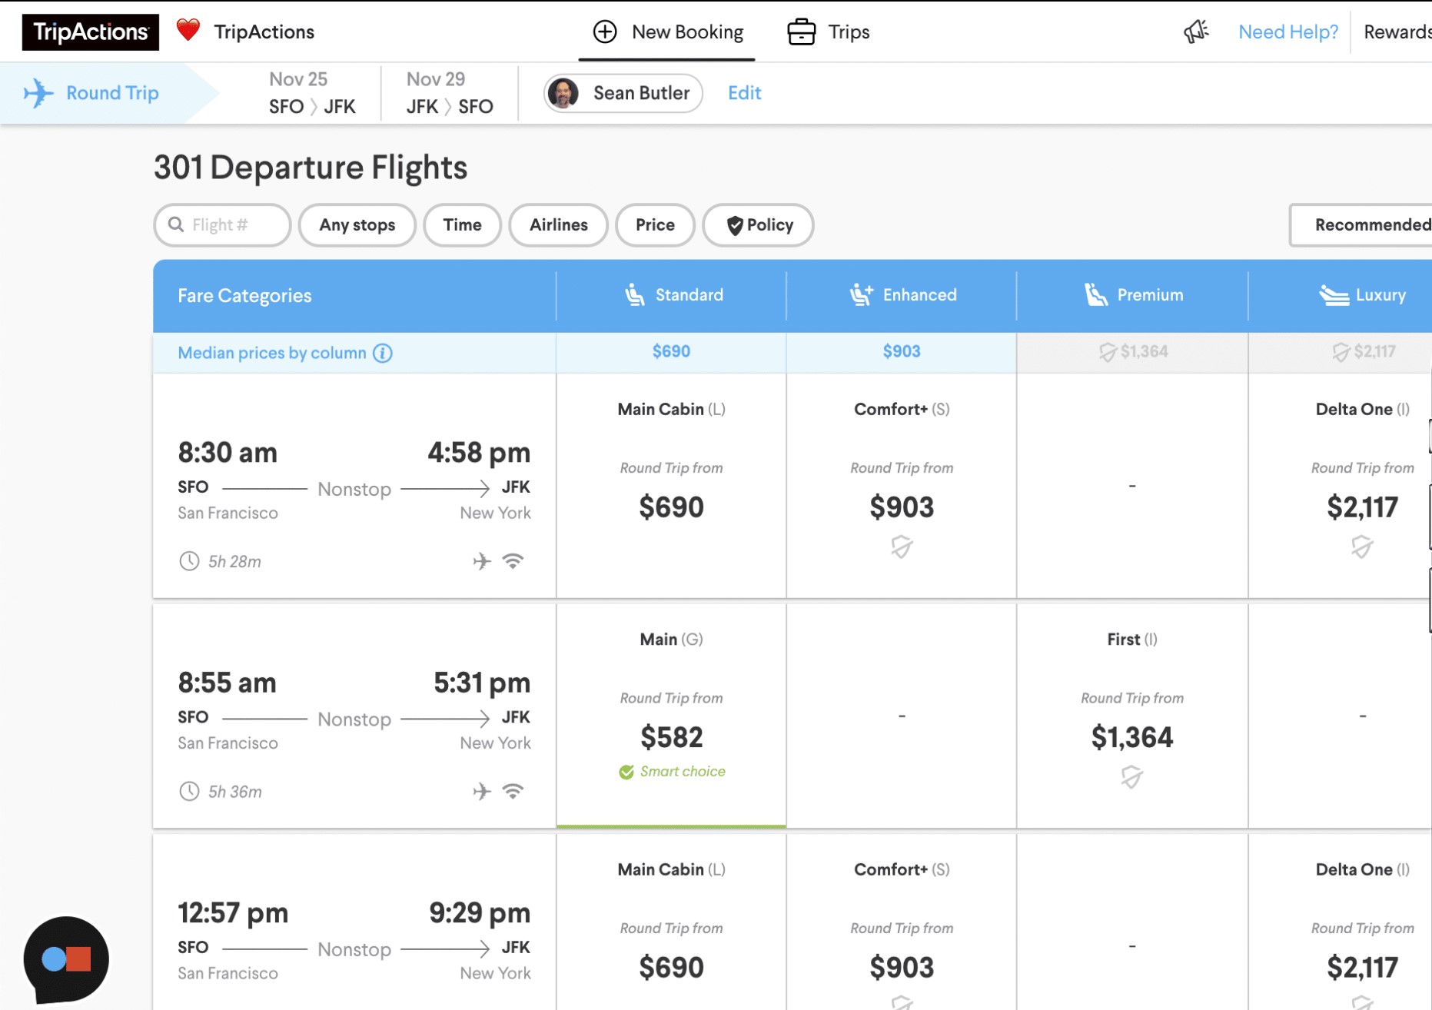This screenshot has height=1010, width=1432.
Task: Switch to the Trips tab
Action: pyautogui.click(x=829, y=32)
